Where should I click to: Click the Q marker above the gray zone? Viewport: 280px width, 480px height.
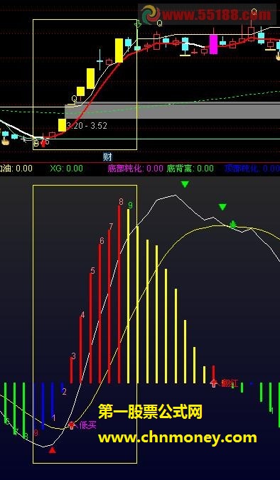pyautogui.click(x=75, y=99)
